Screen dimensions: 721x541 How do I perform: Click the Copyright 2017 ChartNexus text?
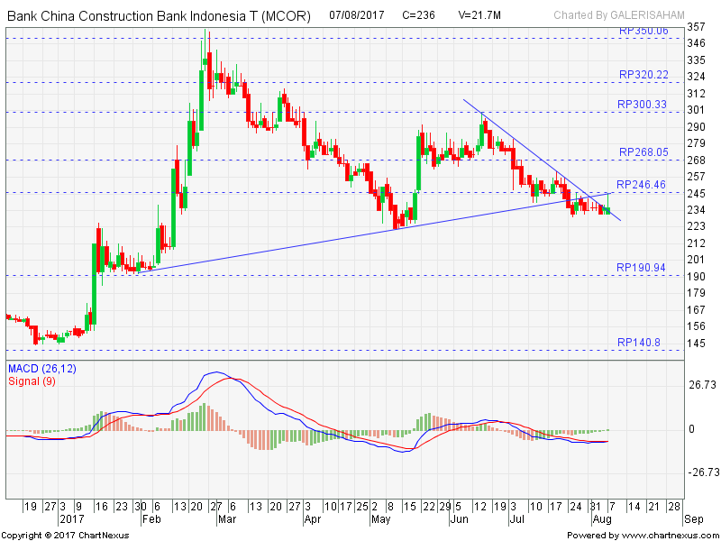(x=65, y=535)
